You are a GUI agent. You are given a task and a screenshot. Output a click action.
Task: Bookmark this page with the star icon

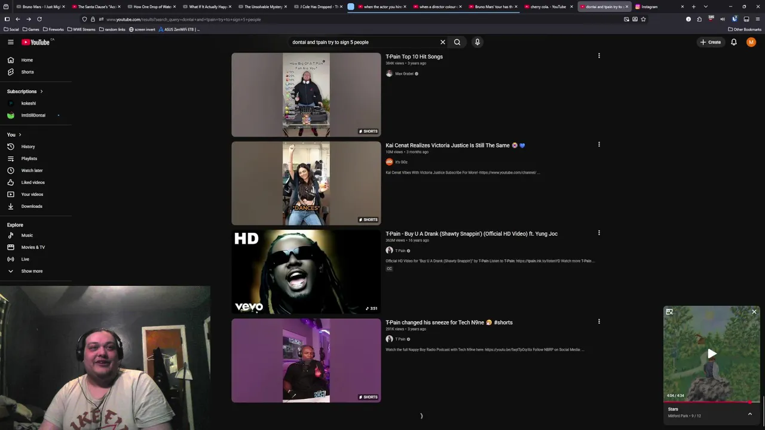643,19
